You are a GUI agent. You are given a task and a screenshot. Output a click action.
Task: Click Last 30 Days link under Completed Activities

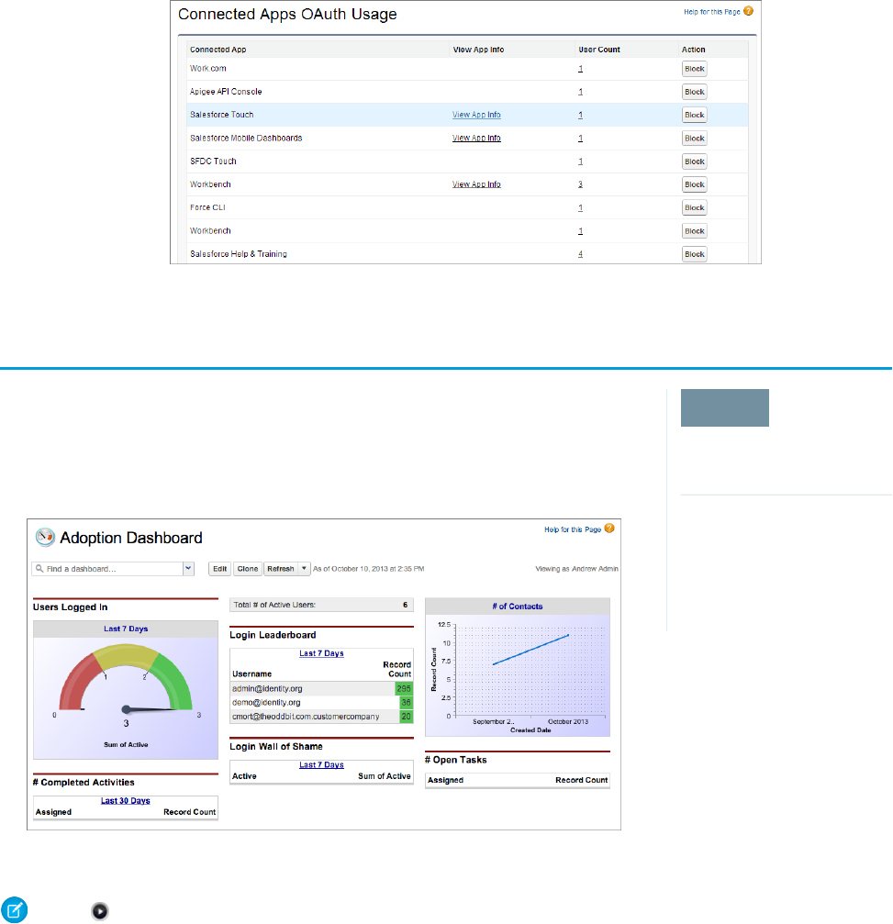125,800
